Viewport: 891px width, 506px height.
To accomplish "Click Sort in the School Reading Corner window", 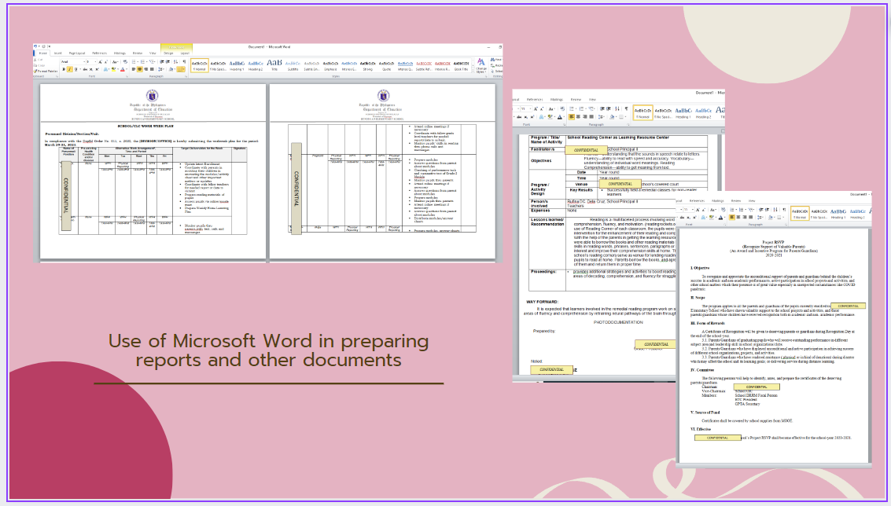I will [617, 108].
